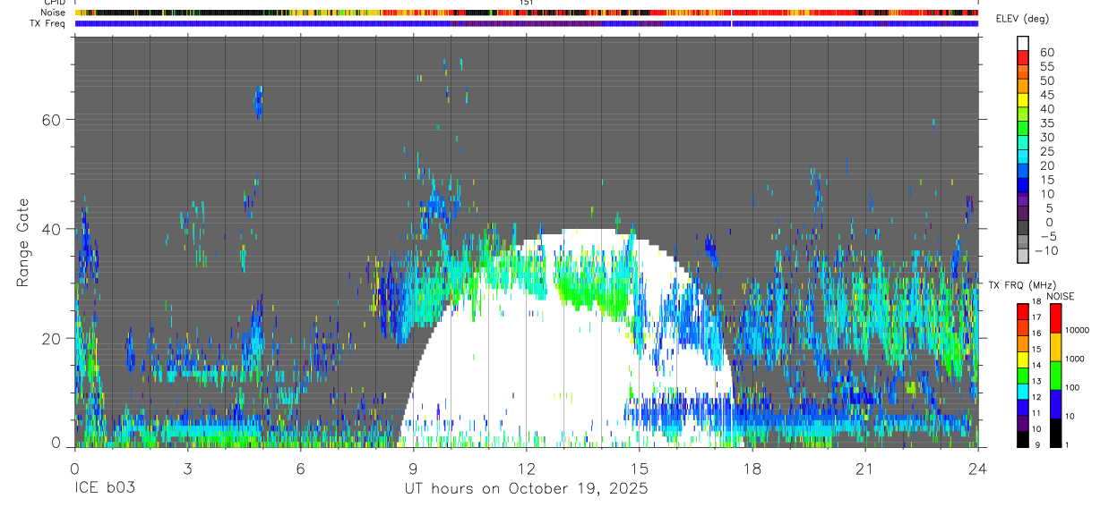Pick the blue 10–100 segment of NOISE bar
Viewport: 1100px width, 507px height.
tap(1057, 403)
